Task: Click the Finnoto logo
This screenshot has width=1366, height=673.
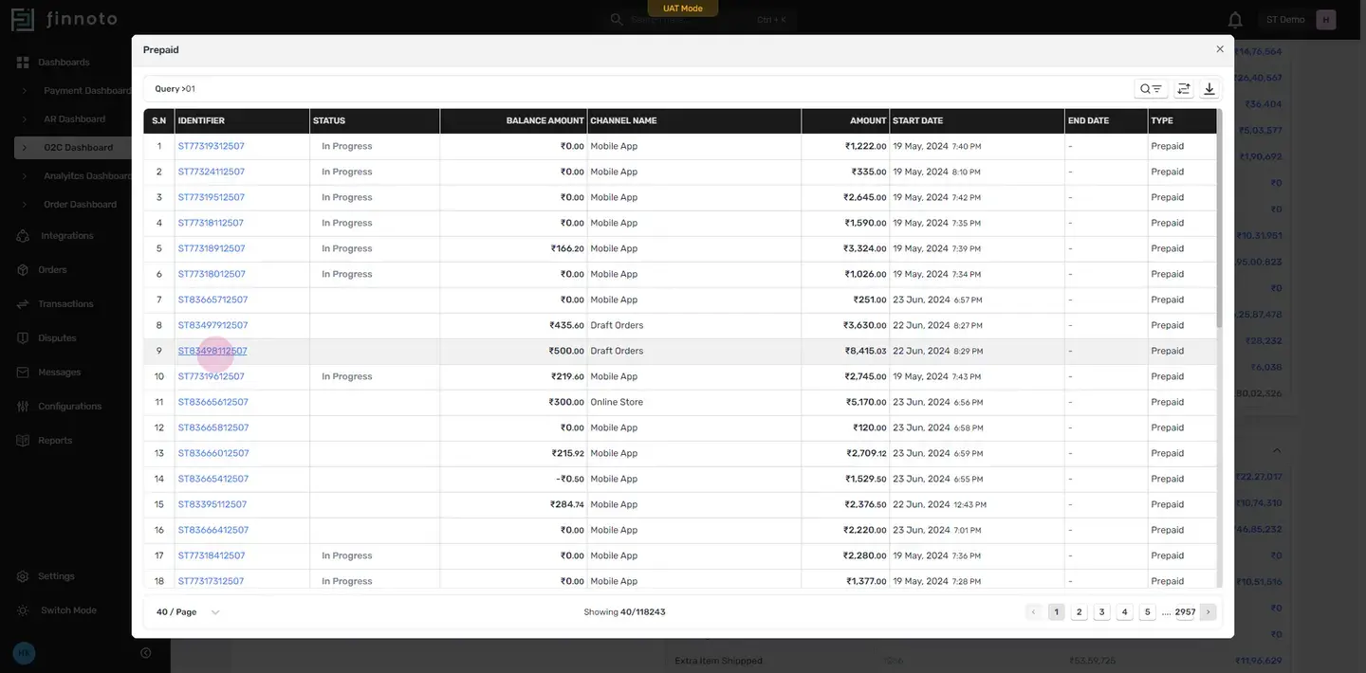Action: pos(65,19)
